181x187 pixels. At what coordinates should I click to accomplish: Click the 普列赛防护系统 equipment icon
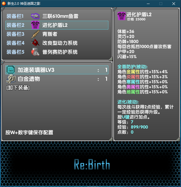35,52
